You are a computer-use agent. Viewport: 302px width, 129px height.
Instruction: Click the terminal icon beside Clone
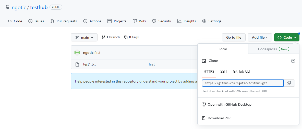click(203, 61)
